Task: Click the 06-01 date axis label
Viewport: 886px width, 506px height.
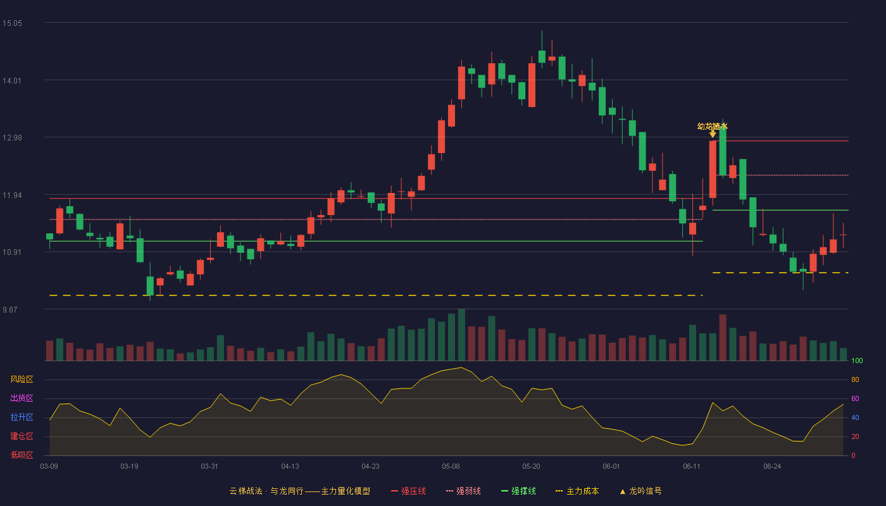Action: 611,466
